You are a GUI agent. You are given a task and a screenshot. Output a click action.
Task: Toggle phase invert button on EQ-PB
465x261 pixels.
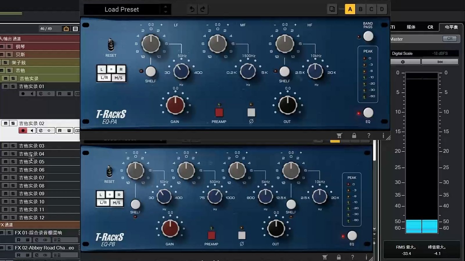(242, 235)
